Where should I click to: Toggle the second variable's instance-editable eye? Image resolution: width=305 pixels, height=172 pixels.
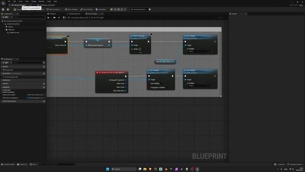click(44, 98)
